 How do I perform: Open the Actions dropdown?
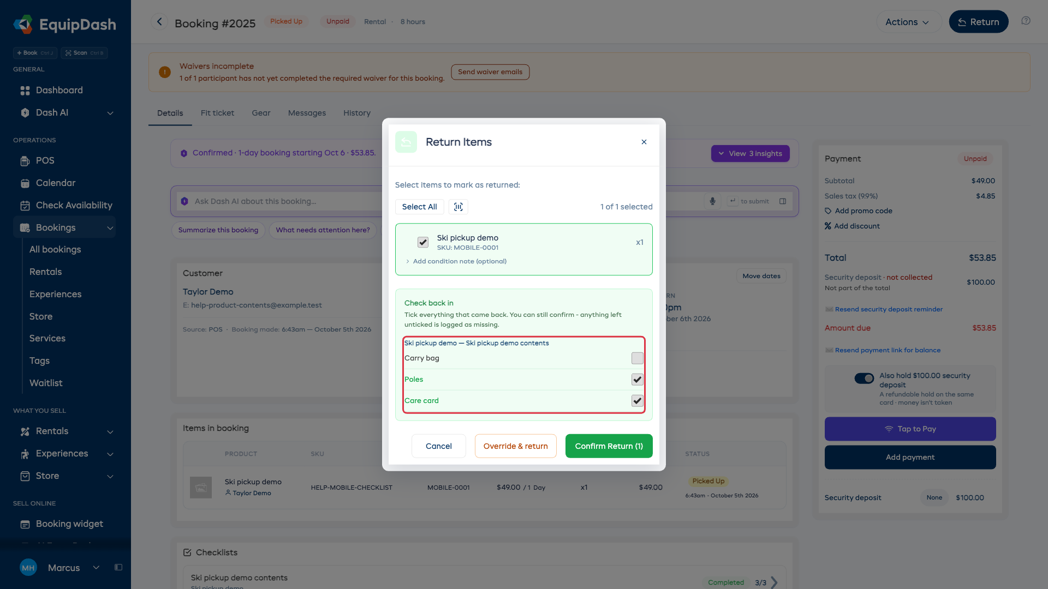pos(908,22)
